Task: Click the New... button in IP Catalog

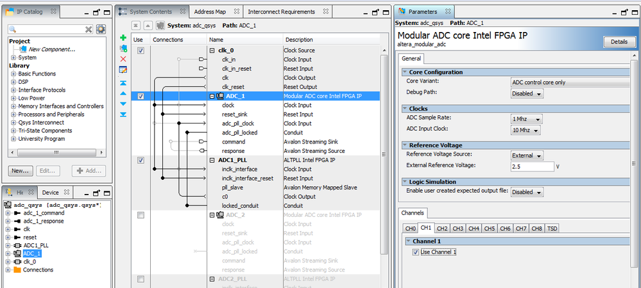Action: coord(21,171)
